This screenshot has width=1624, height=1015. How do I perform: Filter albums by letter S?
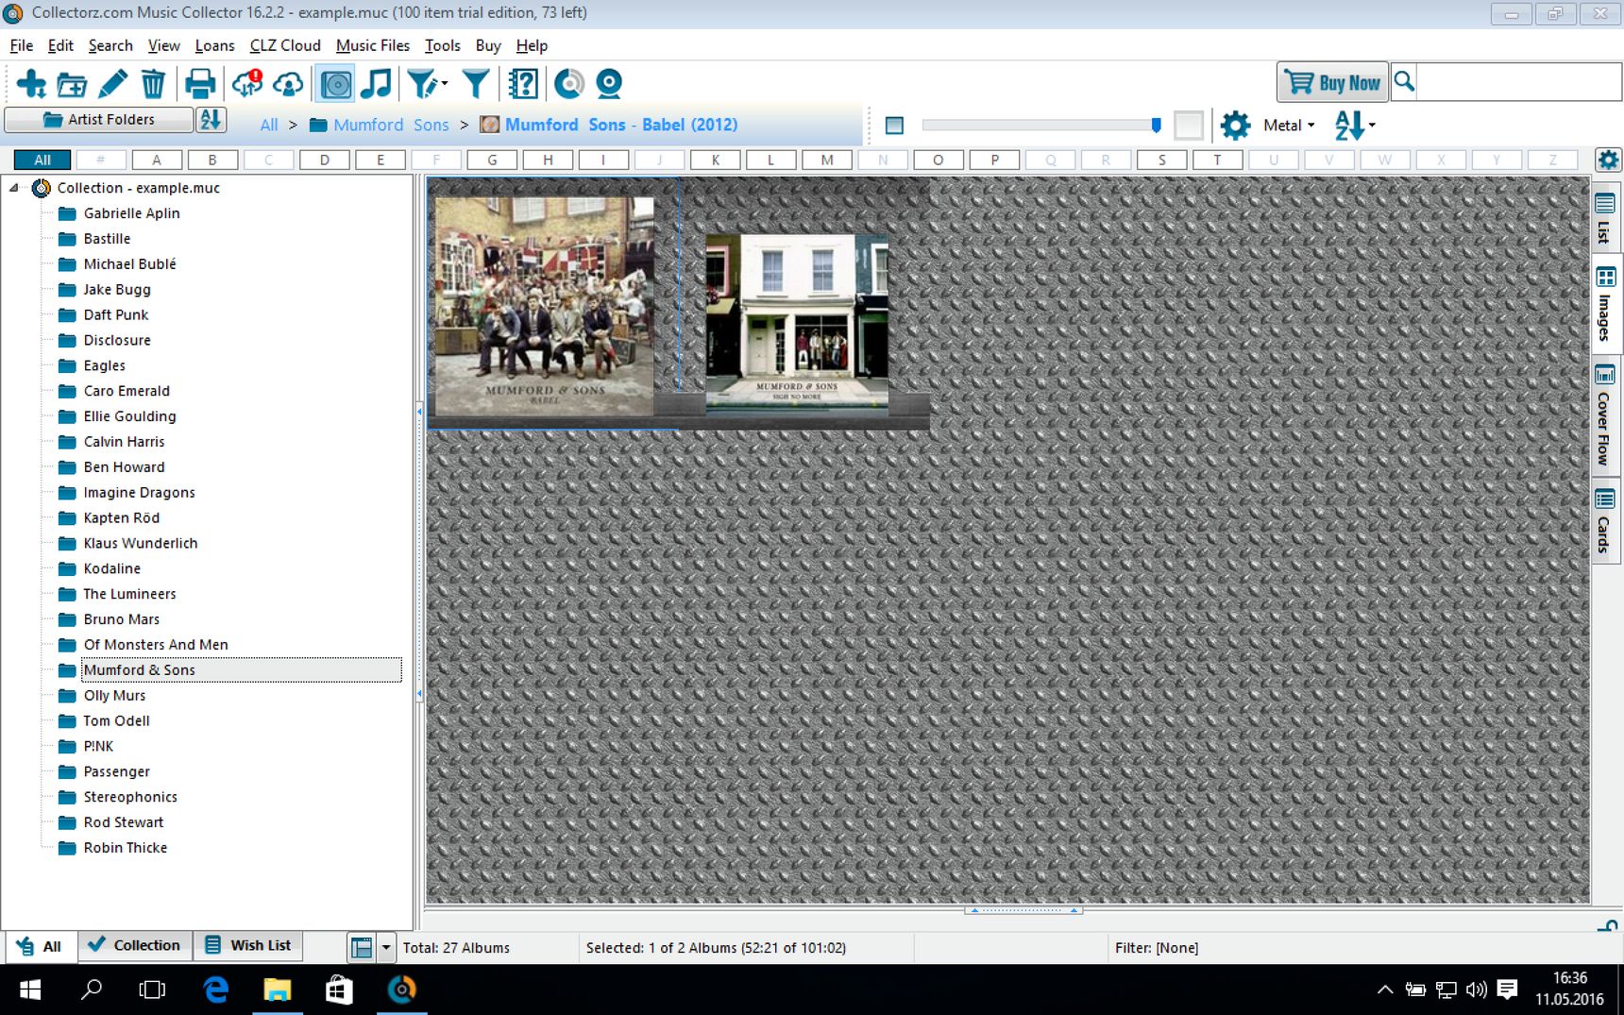[x=1161, y=160]
